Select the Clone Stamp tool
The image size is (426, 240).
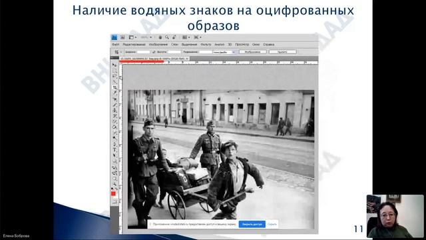114,110
